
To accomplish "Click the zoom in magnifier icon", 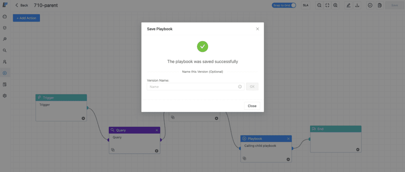I will click(x=335, y=5).
